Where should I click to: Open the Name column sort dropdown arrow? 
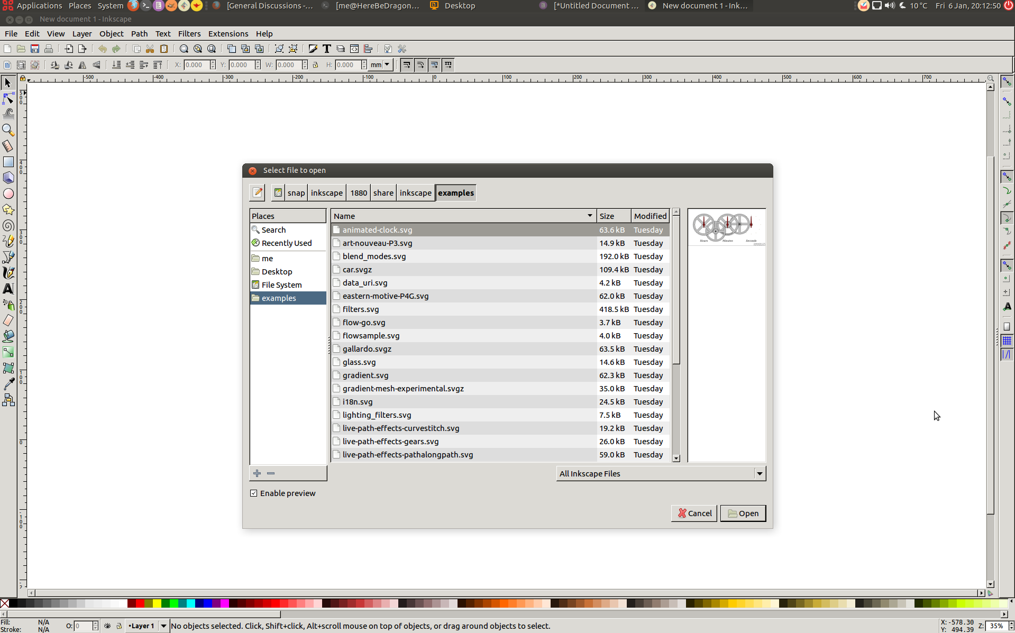pyautogui.click(x=589, y=216)
